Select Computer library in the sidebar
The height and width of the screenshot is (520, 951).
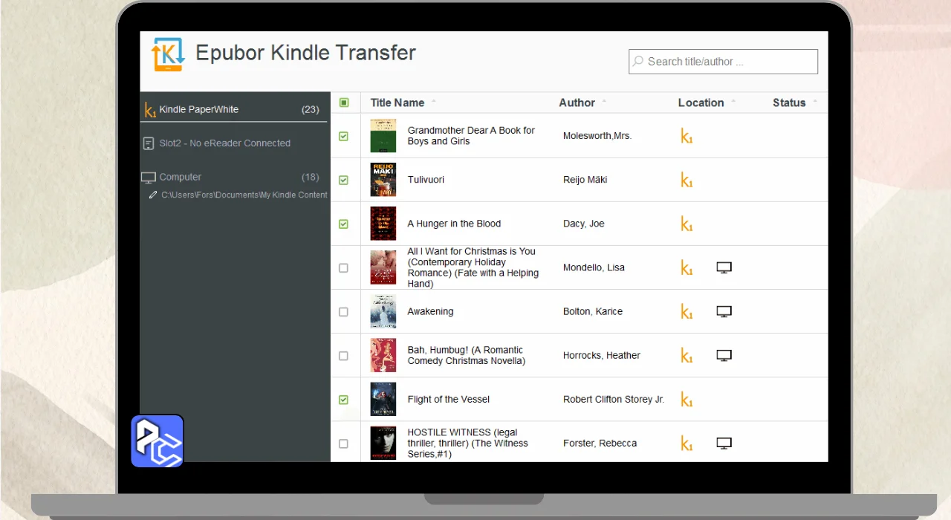pyautogui.click(x=234, y=177)
